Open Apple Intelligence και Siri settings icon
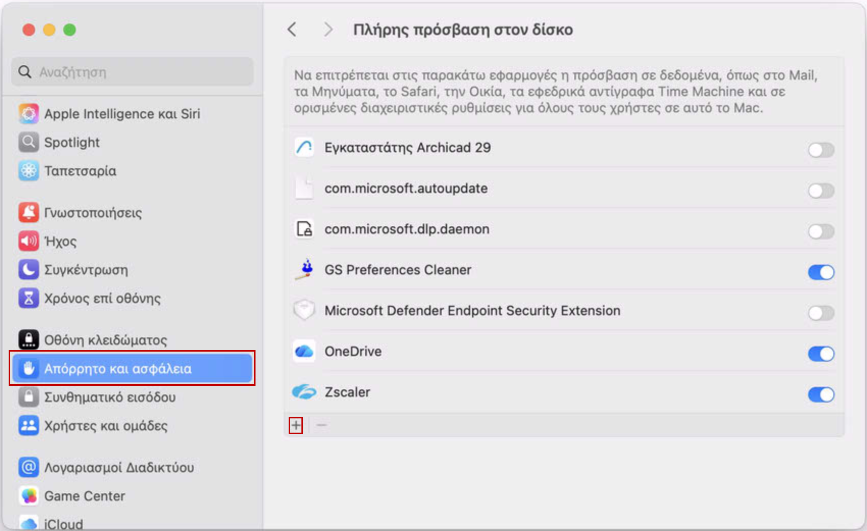This screenshot has height=531, width=867. [x=29, y=114]
